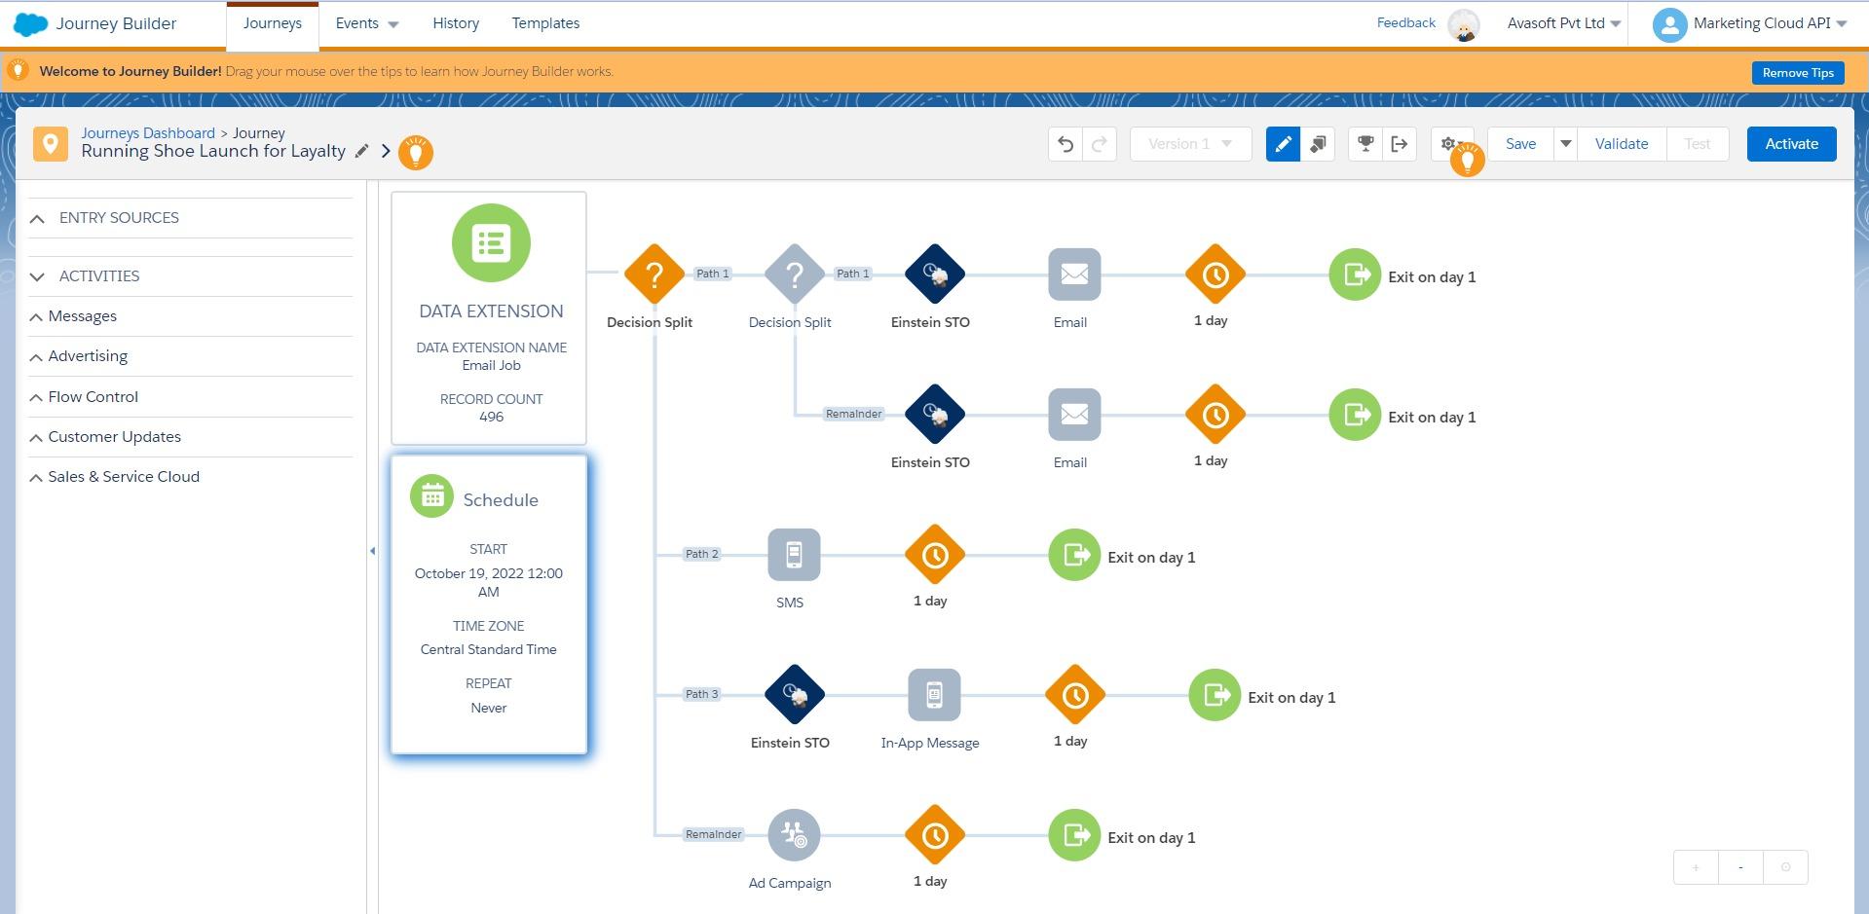Image resolution: width=1869 pixels, height=914 pixels.
Task: Open the 1 day wait after SMS
Action: pos(934,555)
